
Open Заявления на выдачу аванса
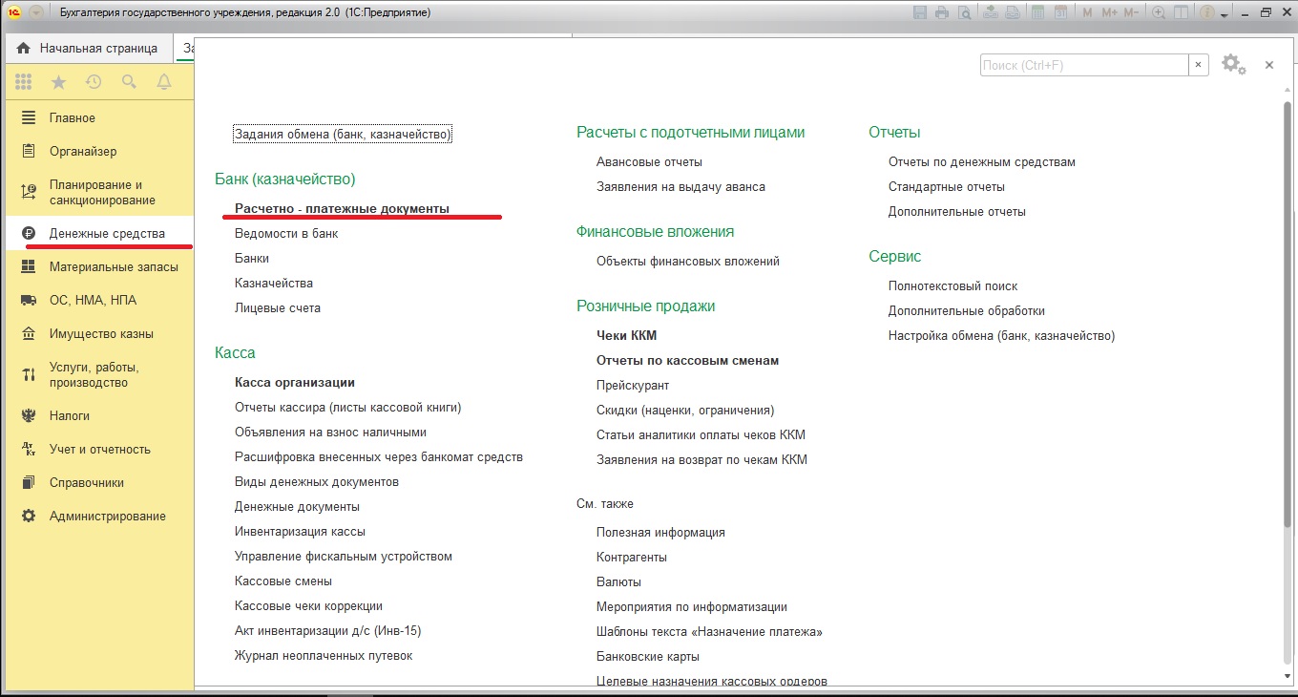tap(680, 186)
